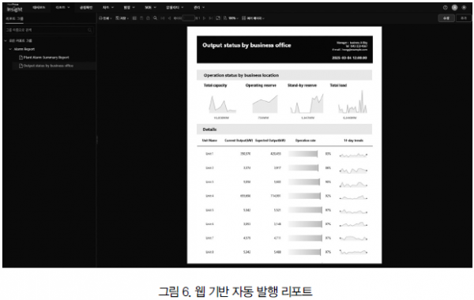This screenshot has height=300, width=474.
Task: Open the SOE menu dropdown
Action: pos(150,7)
